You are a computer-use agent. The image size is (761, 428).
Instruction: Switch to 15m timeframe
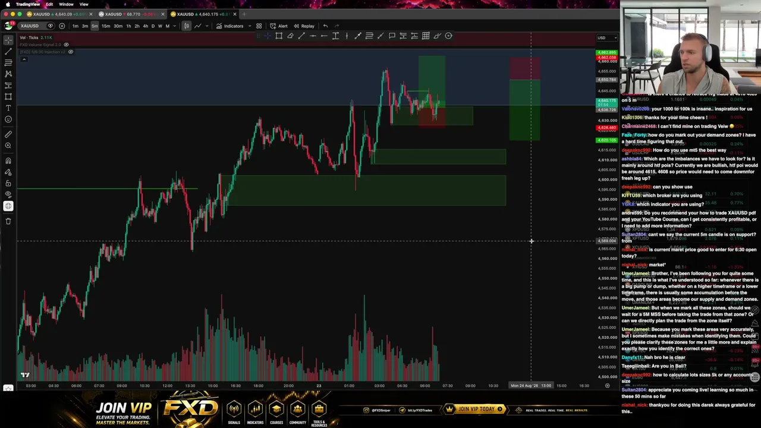(x=105, y=26)
